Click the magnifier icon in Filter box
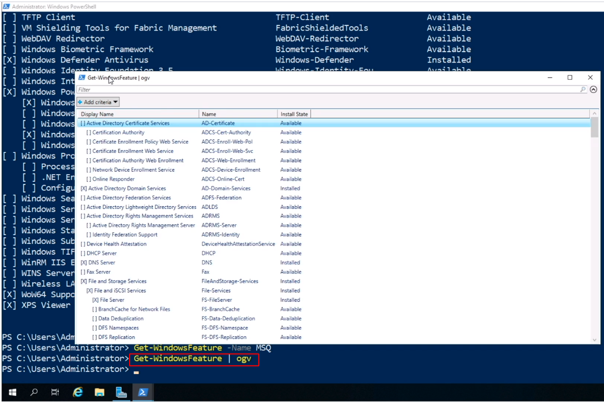Screen dimensions: 604x402 (x=583, y=89)
